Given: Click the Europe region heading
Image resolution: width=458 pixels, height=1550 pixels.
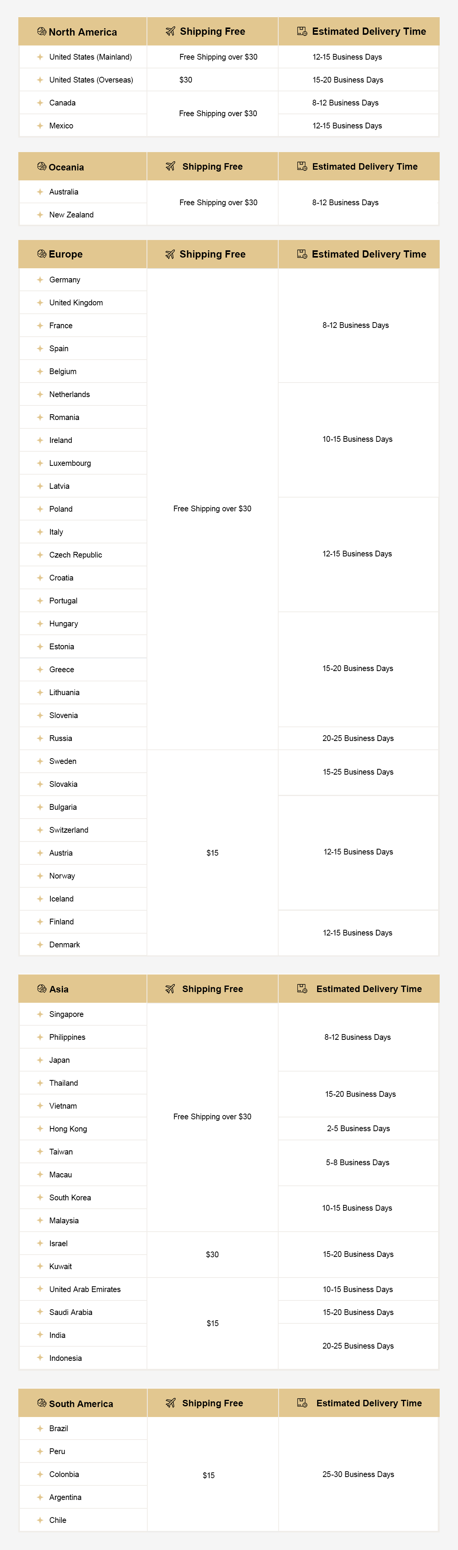Looking at the screenshot, I should 66,255.
